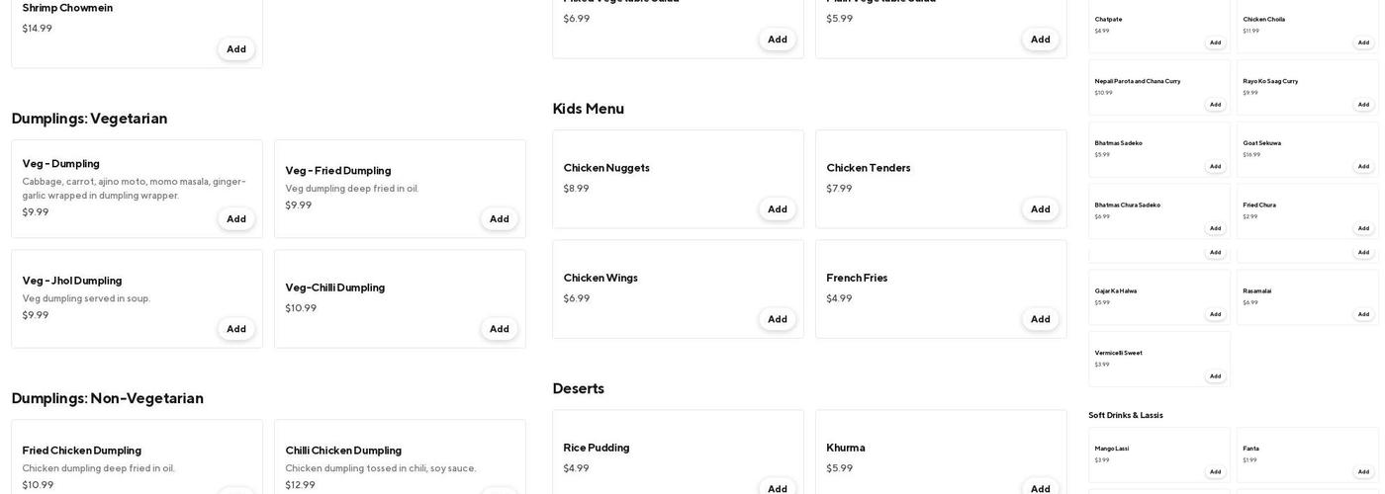Add the Veg-Chilli Dumpling item
Viewport: 1385px width, 494px height.
499,329
